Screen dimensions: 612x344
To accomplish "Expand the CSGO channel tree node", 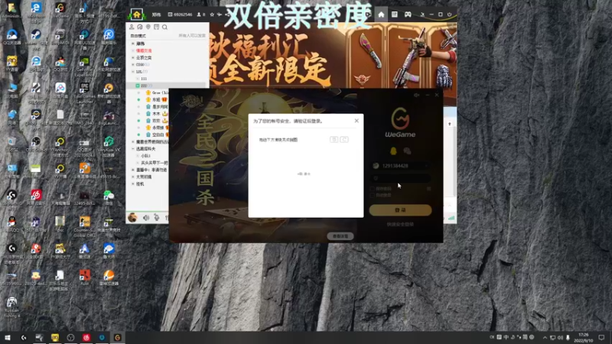I will [133, 65].
